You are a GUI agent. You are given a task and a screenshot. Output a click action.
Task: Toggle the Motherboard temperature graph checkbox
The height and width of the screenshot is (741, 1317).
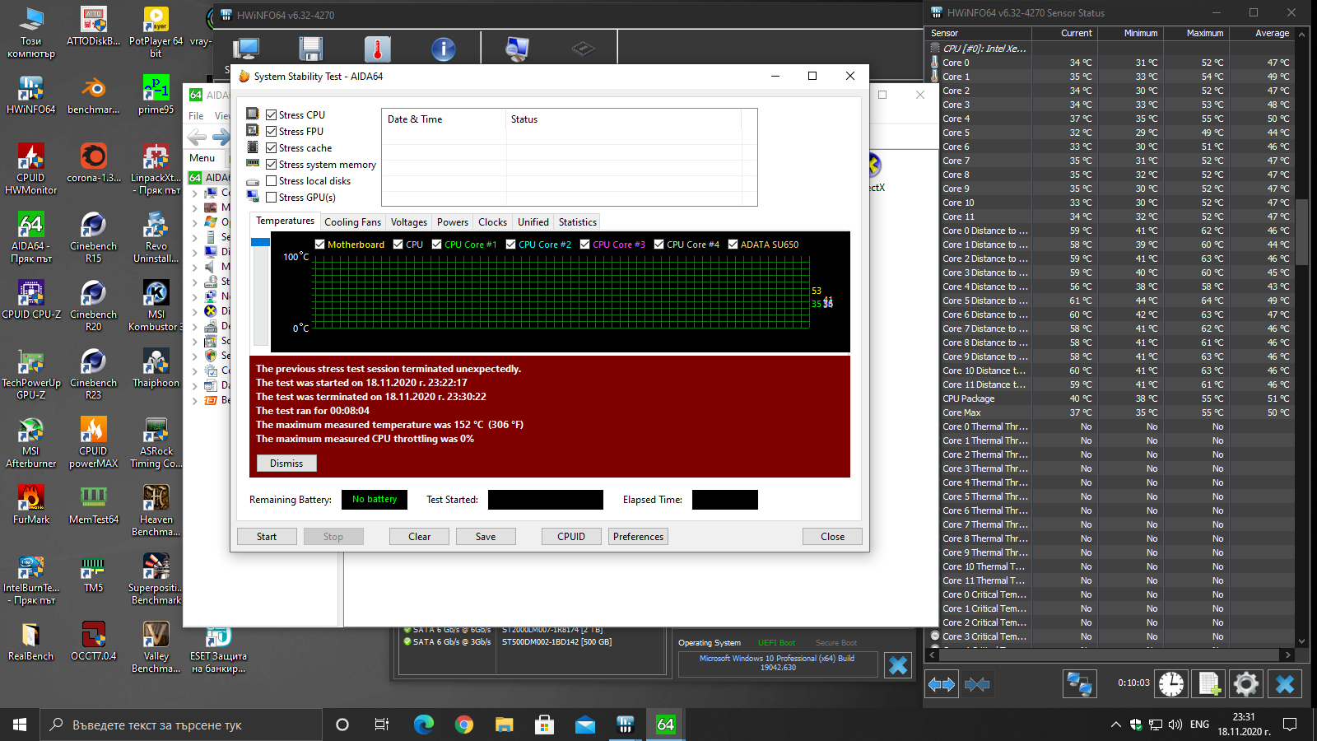320,244
